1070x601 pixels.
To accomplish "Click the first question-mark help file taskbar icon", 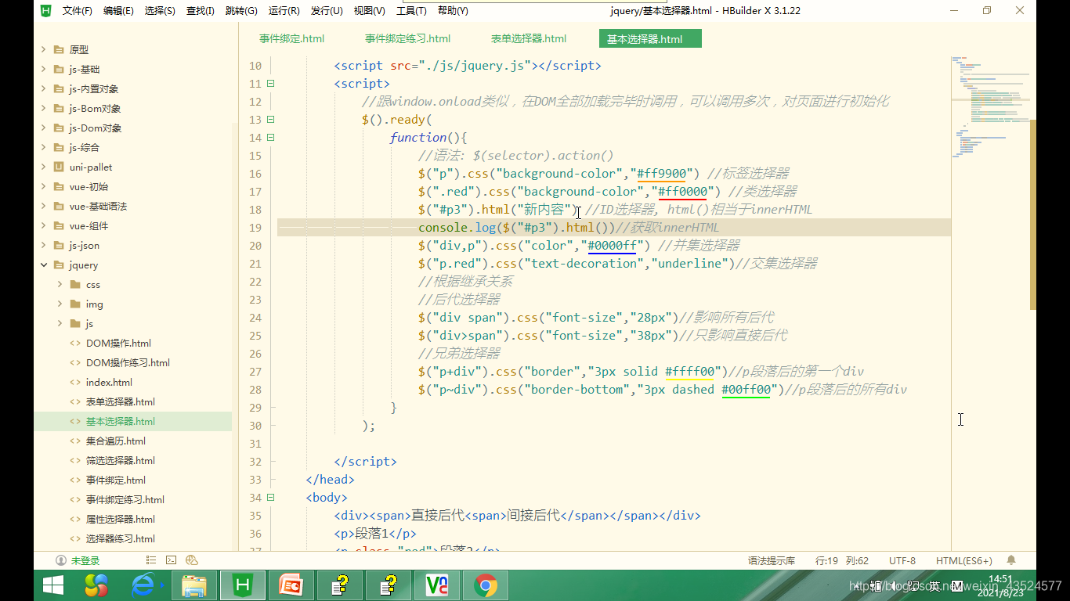I will click(x=339, y=585).
